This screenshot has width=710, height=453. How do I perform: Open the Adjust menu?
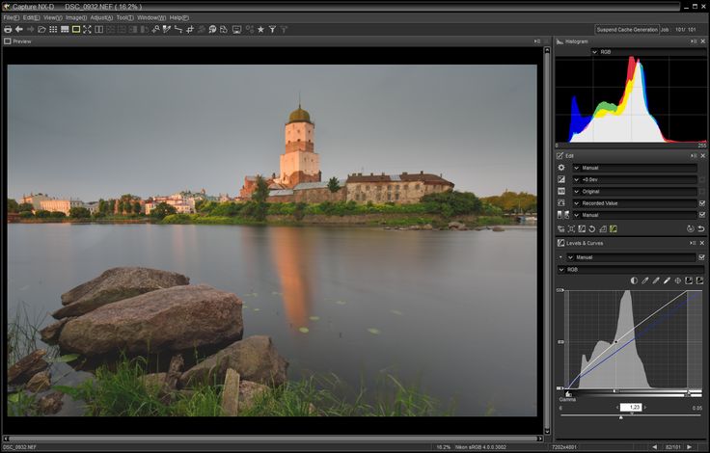coord(101,17)
